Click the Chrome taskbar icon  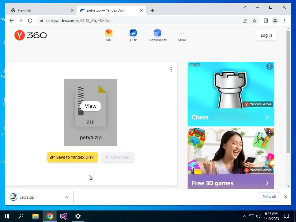point(50,216)
